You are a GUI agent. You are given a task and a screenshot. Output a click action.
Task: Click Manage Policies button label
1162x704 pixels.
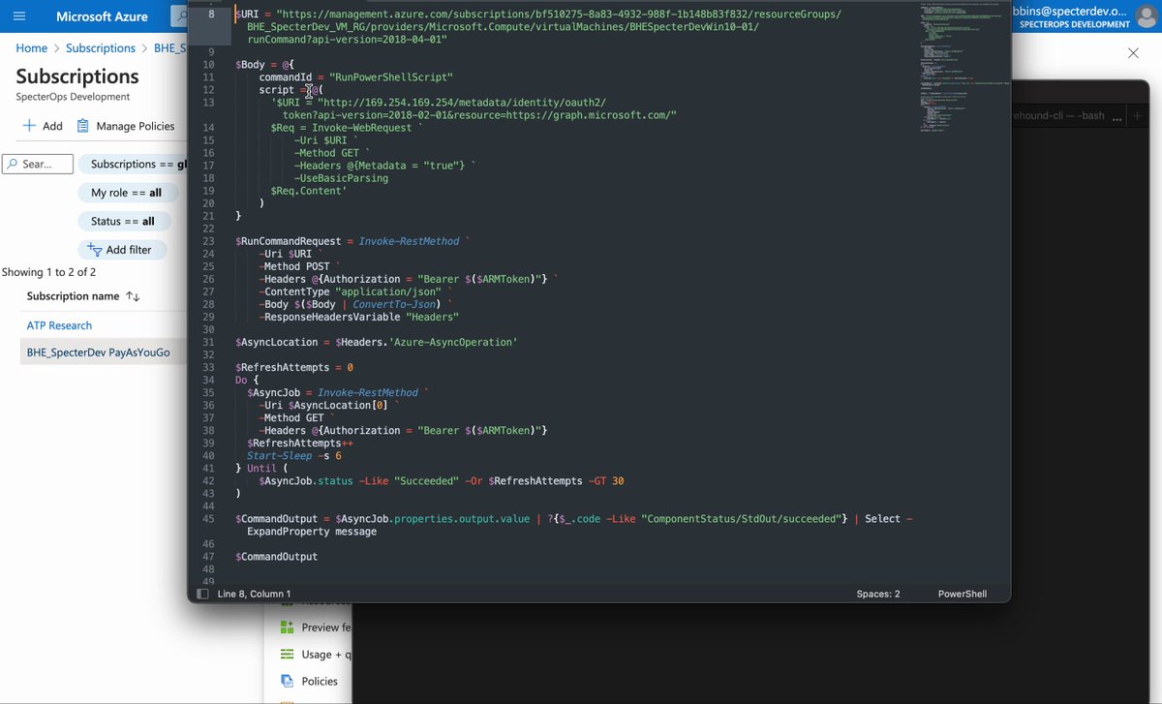point(136,126)
